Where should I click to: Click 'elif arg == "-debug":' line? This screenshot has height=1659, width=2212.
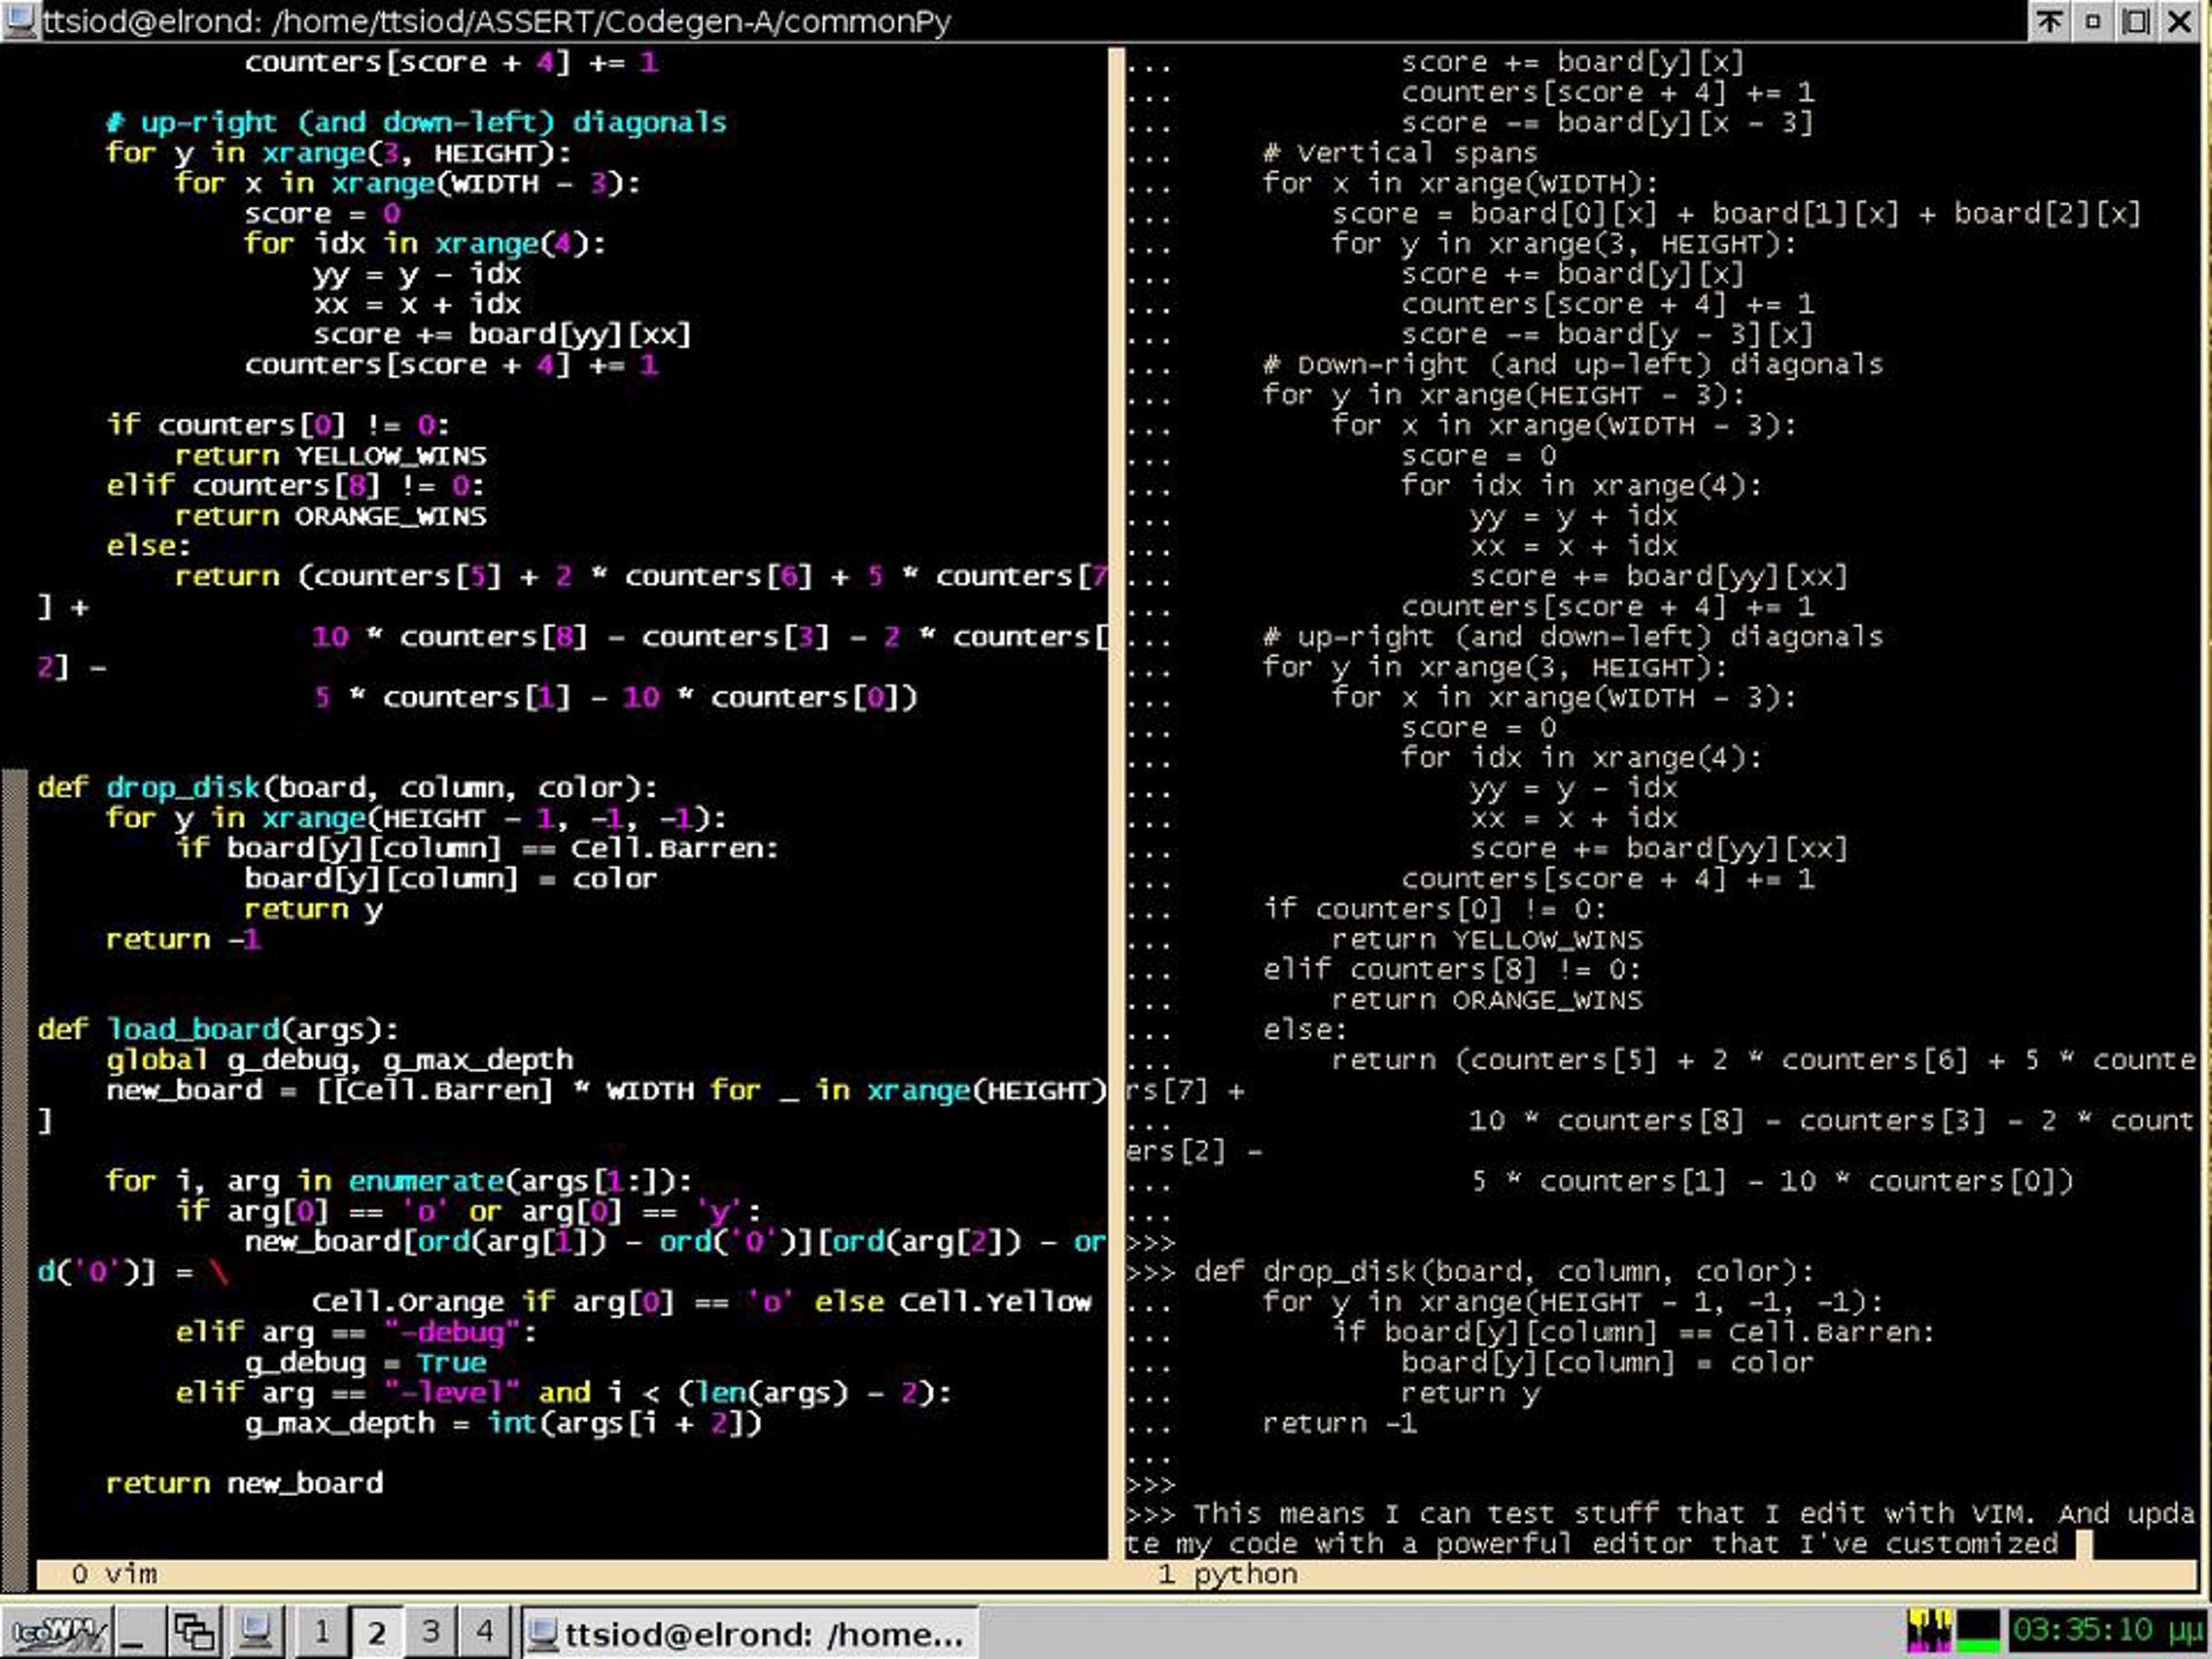coord(357,1332)
